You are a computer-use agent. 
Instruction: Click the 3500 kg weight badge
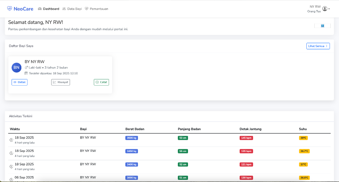pyautogui.click(x=131, y=138)
